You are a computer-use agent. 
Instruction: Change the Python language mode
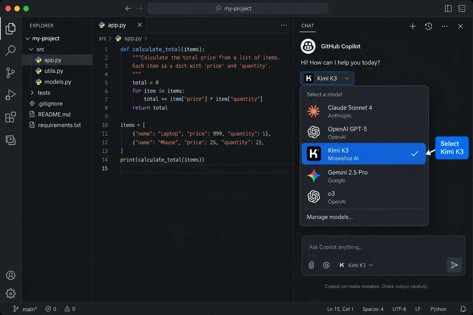click(x=438, y=309)
